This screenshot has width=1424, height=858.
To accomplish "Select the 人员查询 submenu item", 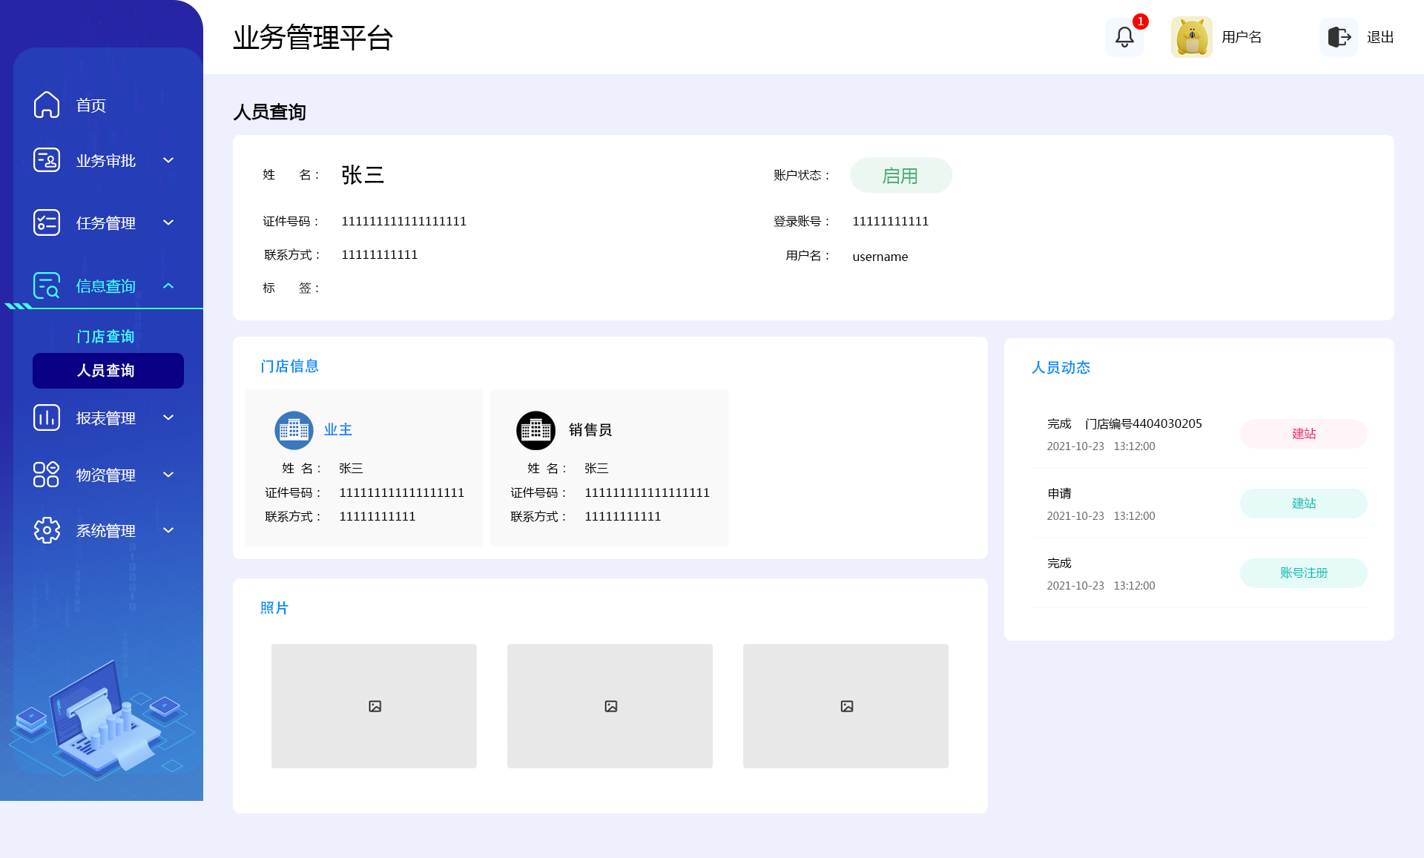I will pyautogui.click(x=108, y=371).
